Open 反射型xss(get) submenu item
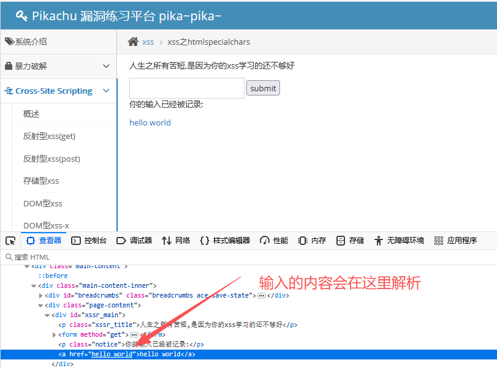The width and height of the screenshot is (497, 368). [49, 136]
